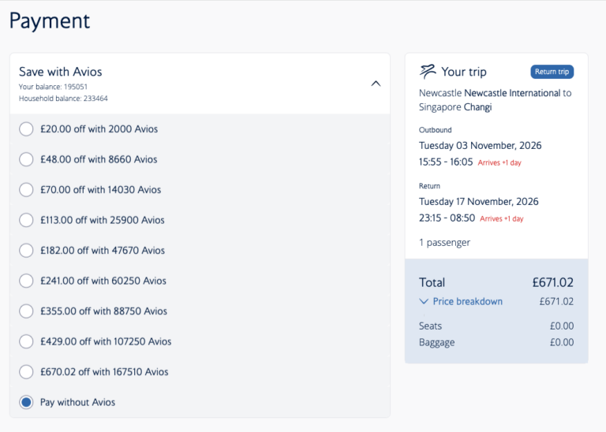Click the Outbound label
Viewport: 606px width, 432px height.
436,130
